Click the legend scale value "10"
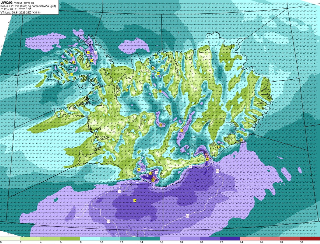Viewport: 320px width, 244px height. tap(101, 242)
